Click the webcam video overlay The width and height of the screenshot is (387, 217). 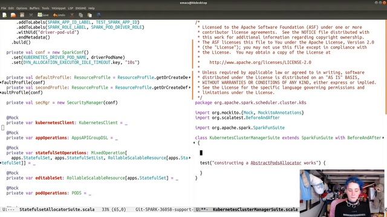pyautogui.click(x=342, y=193)
